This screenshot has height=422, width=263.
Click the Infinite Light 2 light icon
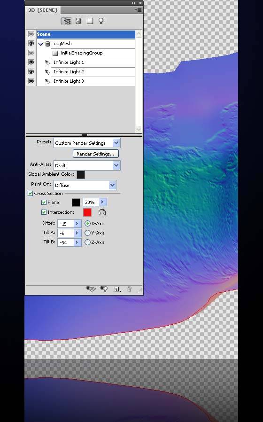point(47,72)
